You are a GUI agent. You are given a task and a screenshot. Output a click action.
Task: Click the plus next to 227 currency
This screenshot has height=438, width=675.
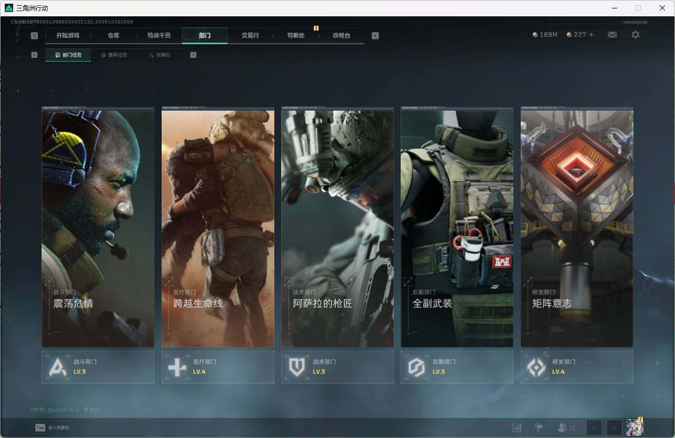pos(591,35)
